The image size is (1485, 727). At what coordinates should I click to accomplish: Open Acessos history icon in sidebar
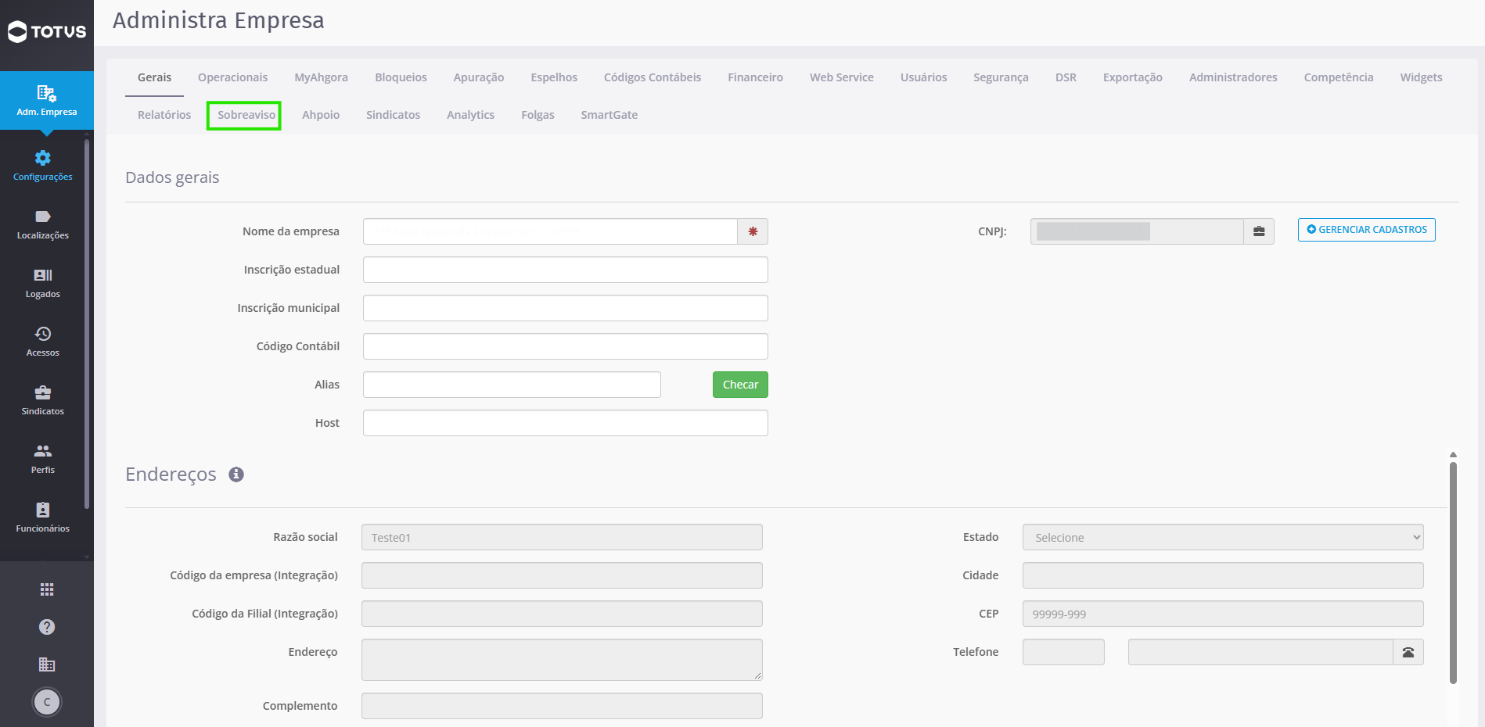point(43,334)
